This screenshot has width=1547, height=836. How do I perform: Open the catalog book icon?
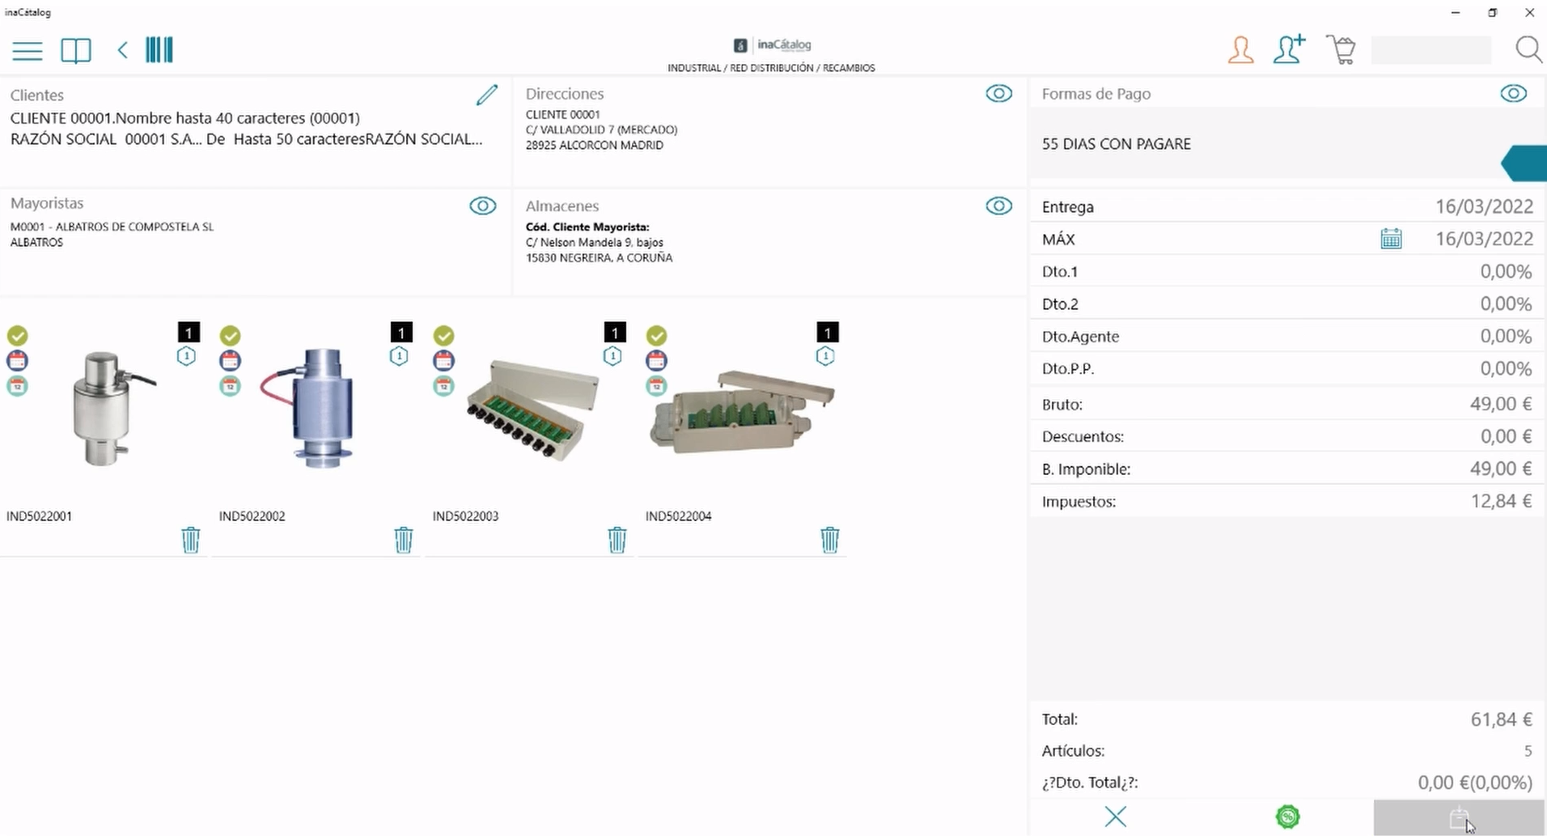[x=76, y=51]
